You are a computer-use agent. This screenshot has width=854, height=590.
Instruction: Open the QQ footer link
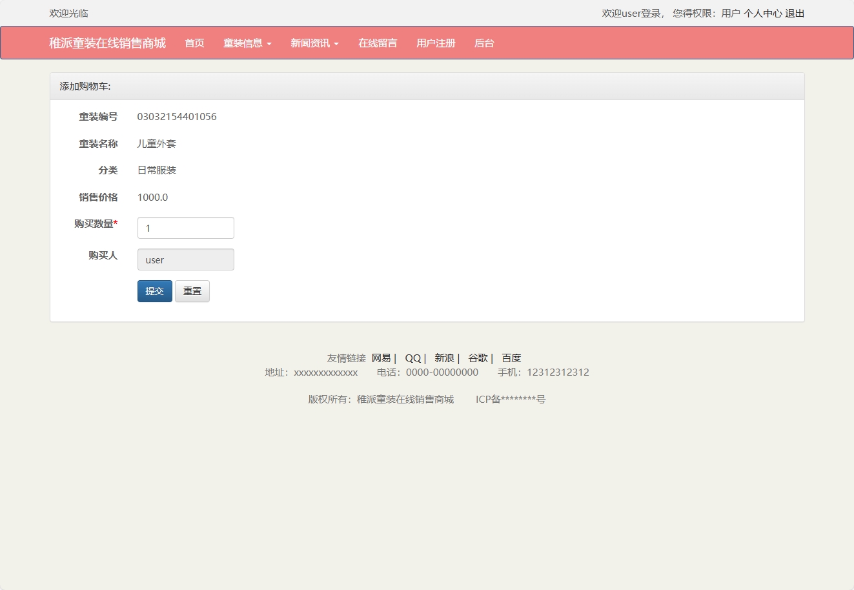click(x=412, y=358)
